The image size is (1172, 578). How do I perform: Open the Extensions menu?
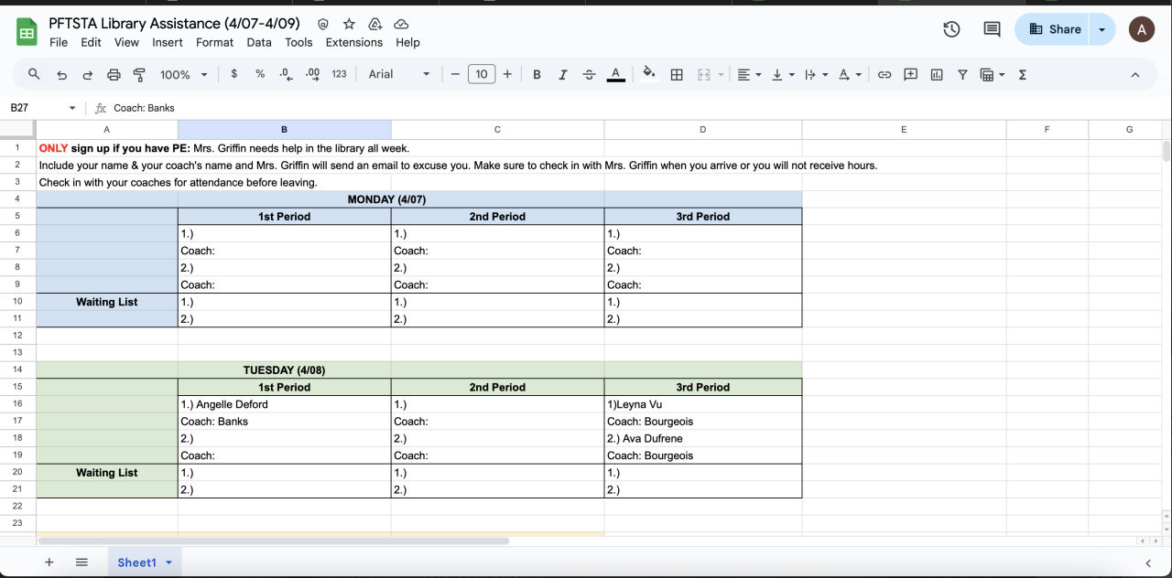click(x=354, y=42)
